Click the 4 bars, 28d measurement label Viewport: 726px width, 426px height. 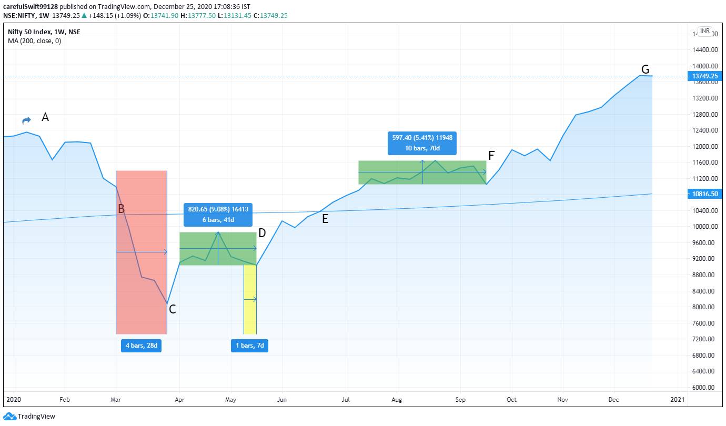click(x=140, y=346)
